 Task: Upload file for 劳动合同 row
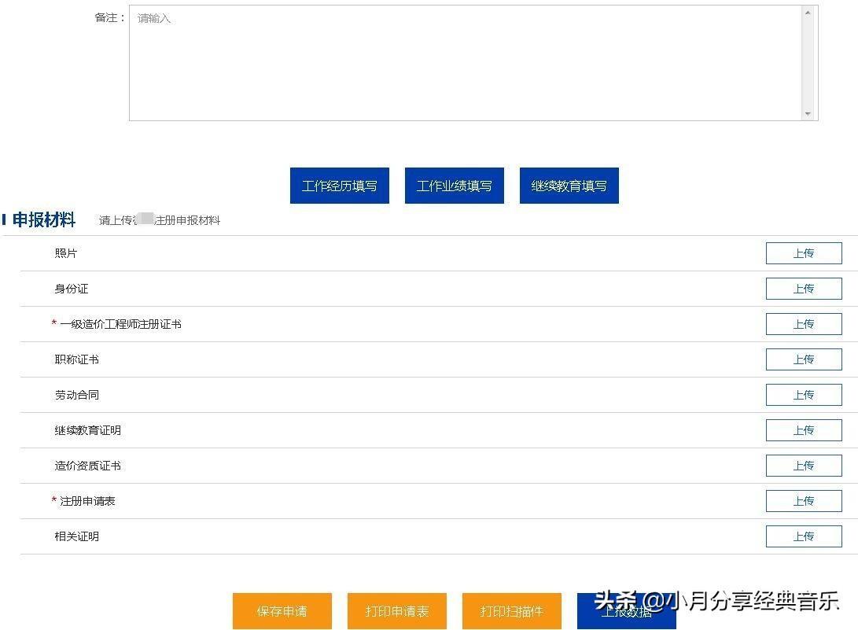click(803, 395)
